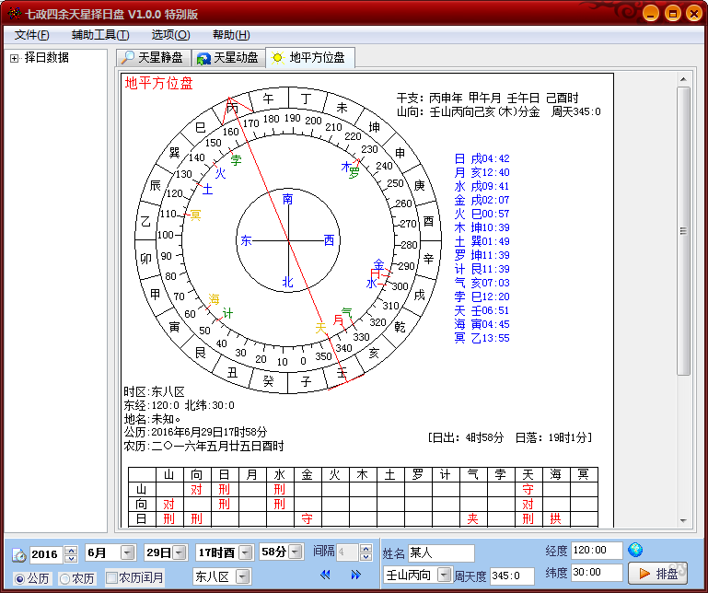Click the 天 壬06:51 entry
The height and width of the screenshot is (593, 708).
482,310
